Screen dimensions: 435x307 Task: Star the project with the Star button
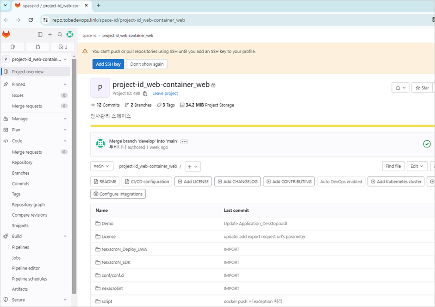click(x=423, y=88)
